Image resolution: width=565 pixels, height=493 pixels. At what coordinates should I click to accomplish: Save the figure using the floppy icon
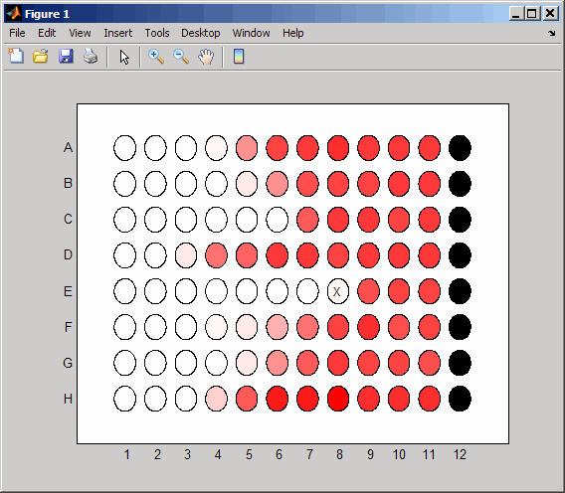tap(66, 57)
